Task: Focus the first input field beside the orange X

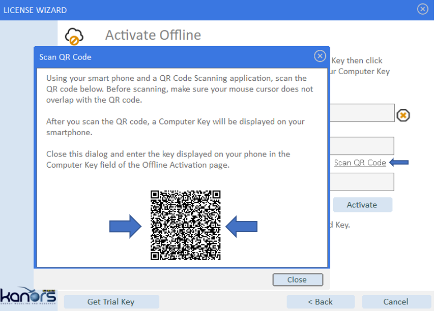Action: click(x=362, y=113)
